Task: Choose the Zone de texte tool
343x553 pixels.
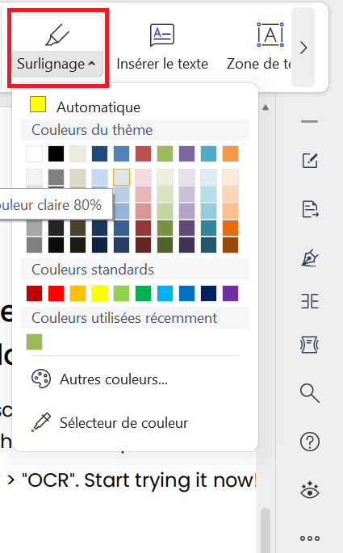Action: tap(260, 47)
